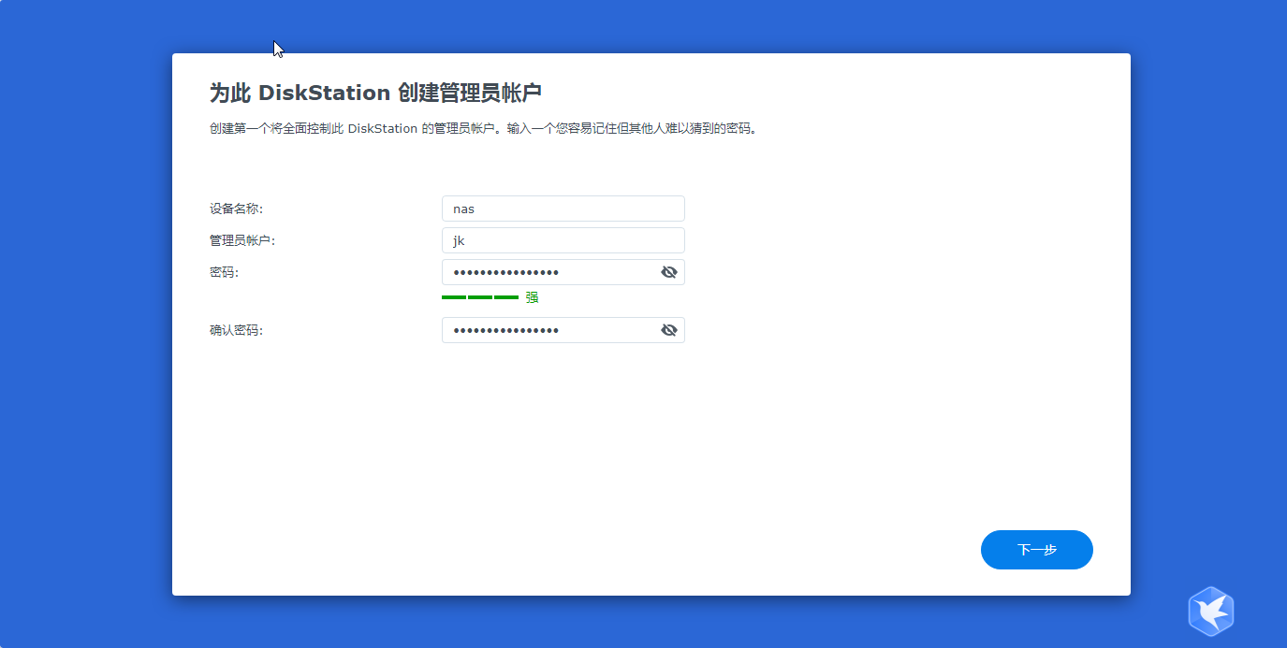
Task: Click the 设备名称 input containing nas
Action: click(563, 209)
